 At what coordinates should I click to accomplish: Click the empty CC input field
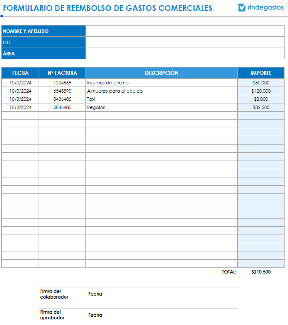tap(185, 42)
